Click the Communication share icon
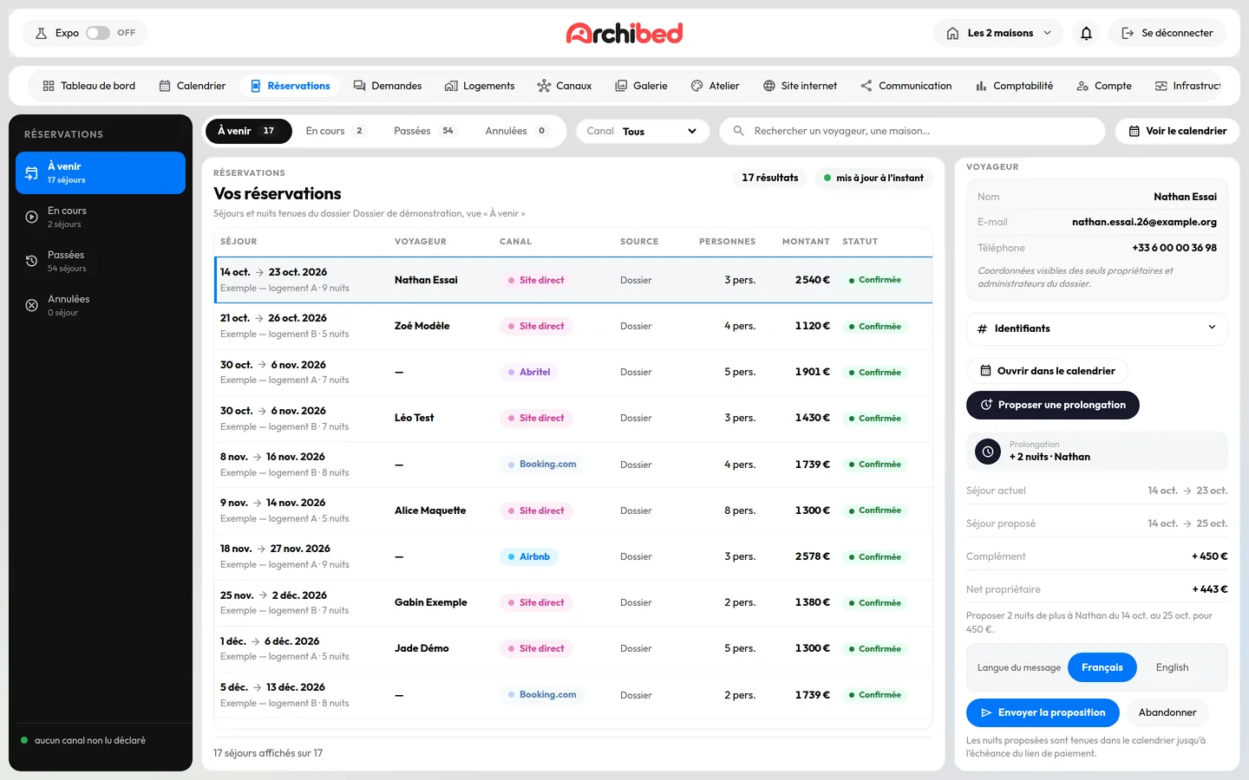This screenshot has width=1249, height=780. point(866,86)
